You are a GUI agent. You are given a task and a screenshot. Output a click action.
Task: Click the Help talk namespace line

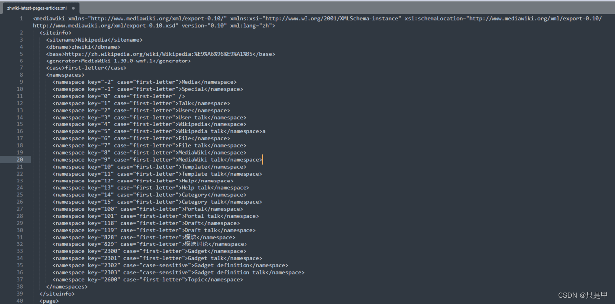click(x=151, y=188)
